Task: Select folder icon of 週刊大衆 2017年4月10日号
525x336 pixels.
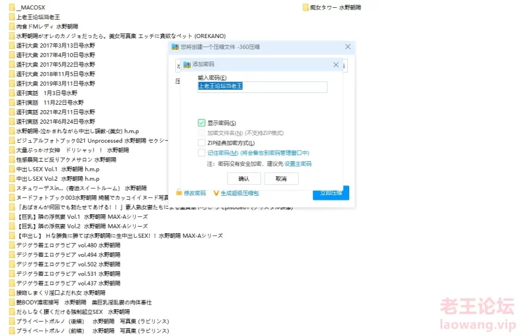Action: click(x=12, y=55)
